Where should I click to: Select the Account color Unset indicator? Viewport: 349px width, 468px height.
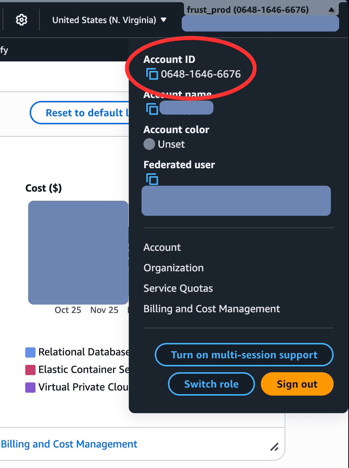coord(149,144)
